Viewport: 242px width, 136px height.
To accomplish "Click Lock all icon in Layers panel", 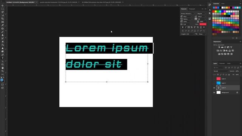I will tap(229, 75).
